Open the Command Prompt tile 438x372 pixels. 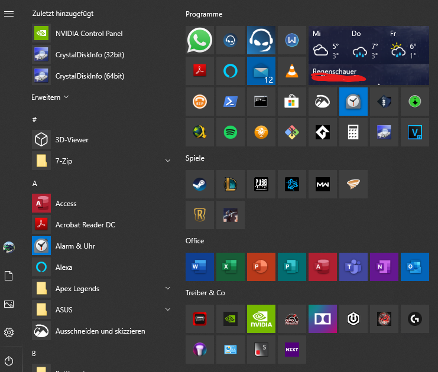pyautogui.click(x=261, y=102)
